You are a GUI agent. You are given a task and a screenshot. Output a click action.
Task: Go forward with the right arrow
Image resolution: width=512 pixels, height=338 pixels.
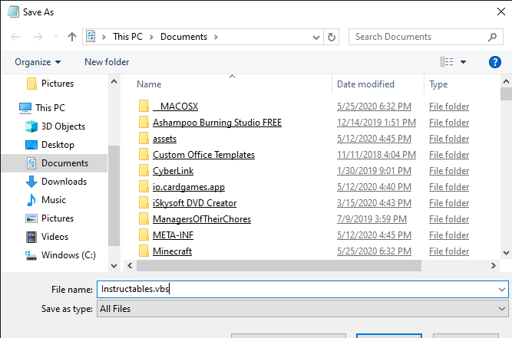(38, 37)
